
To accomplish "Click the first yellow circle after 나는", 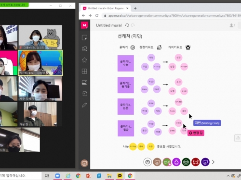I will click(x=133, y=146).
